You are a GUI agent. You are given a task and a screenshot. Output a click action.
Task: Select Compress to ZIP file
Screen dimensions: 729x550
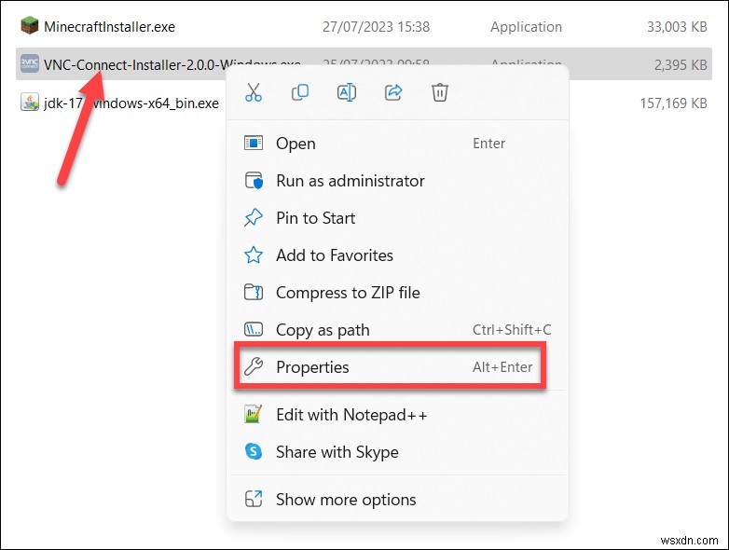397,293
